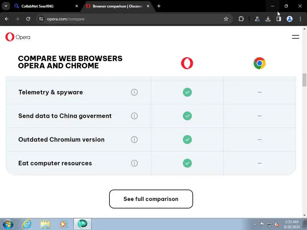Open Chrome three-dot menu
The width and height of the screenshot is (307, 230).
point(300,19)
